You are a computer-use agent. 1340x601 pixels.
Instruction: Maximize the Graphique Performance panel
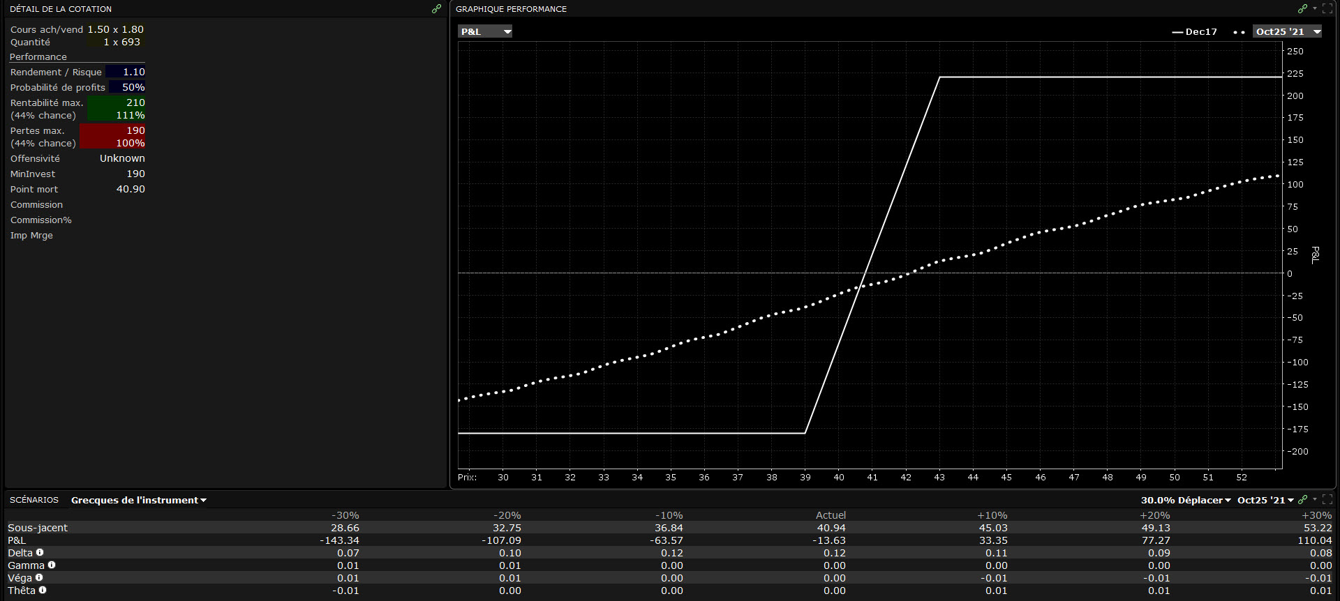tap(1327, 9)
